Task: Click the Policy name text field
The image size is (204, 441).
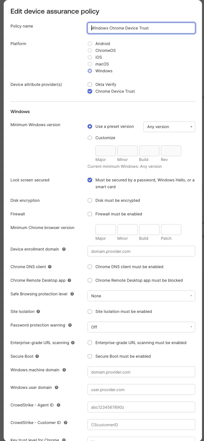Action: (141, 28)
